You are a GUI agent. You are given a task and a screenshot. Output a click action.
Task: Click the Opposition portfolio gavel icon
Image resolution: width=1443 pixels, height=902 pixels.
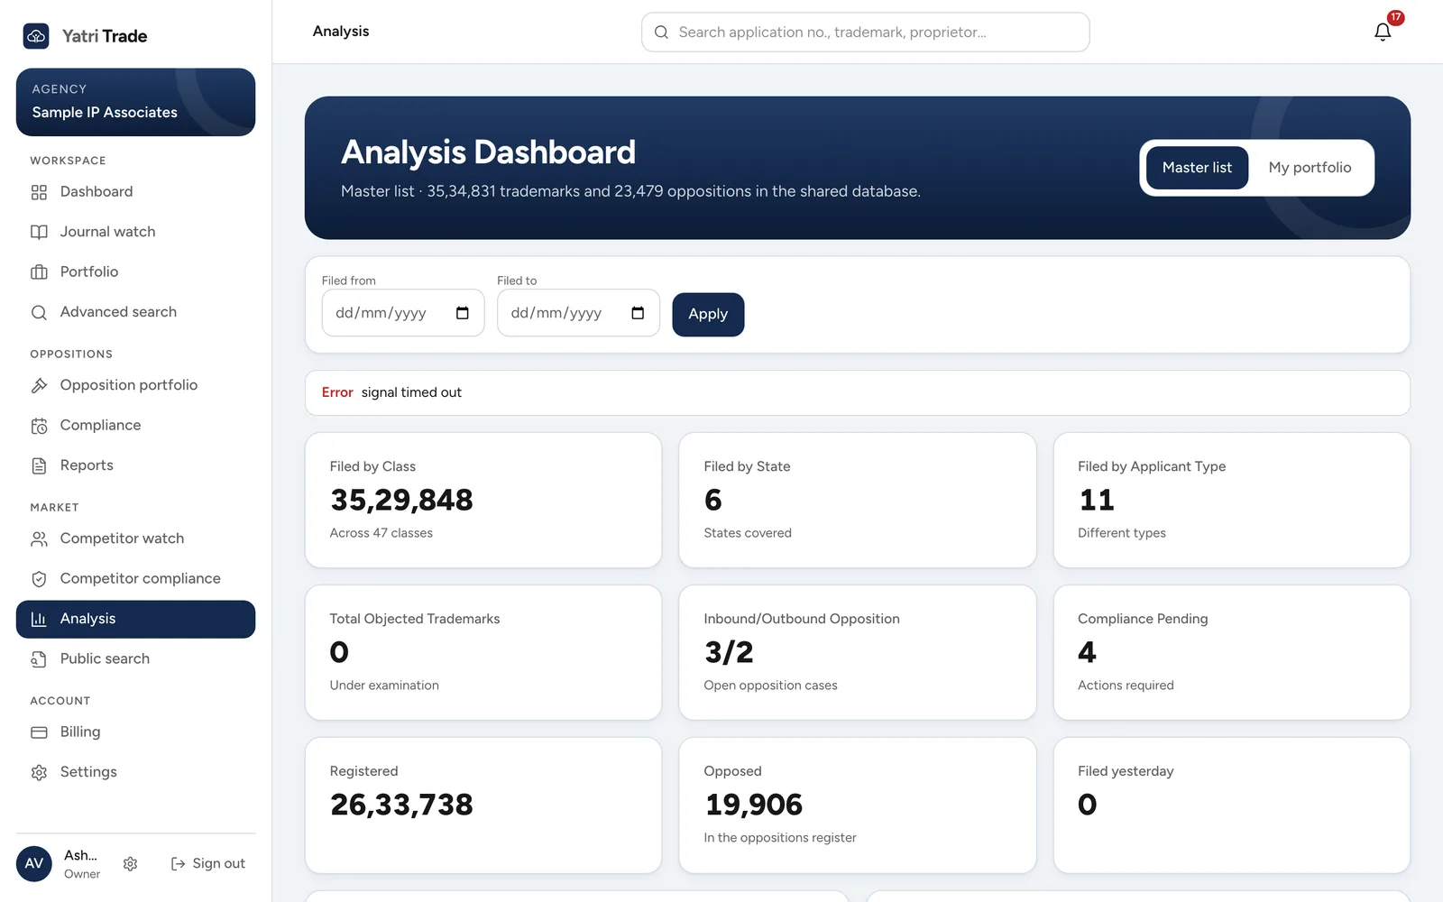click(39, 385)
